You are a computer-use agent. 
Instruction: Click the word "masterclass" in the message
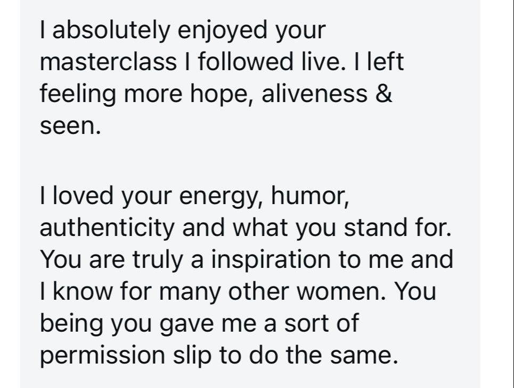tap(108, 63)
